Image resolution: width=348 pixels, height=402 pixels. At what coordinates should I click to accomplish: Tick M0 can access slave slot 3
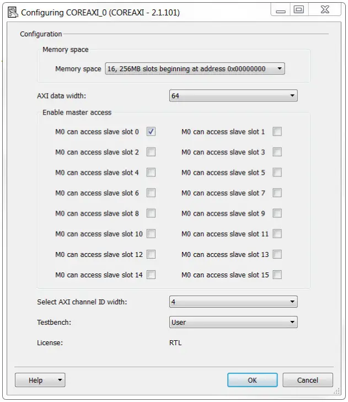[x=277, y=152]
